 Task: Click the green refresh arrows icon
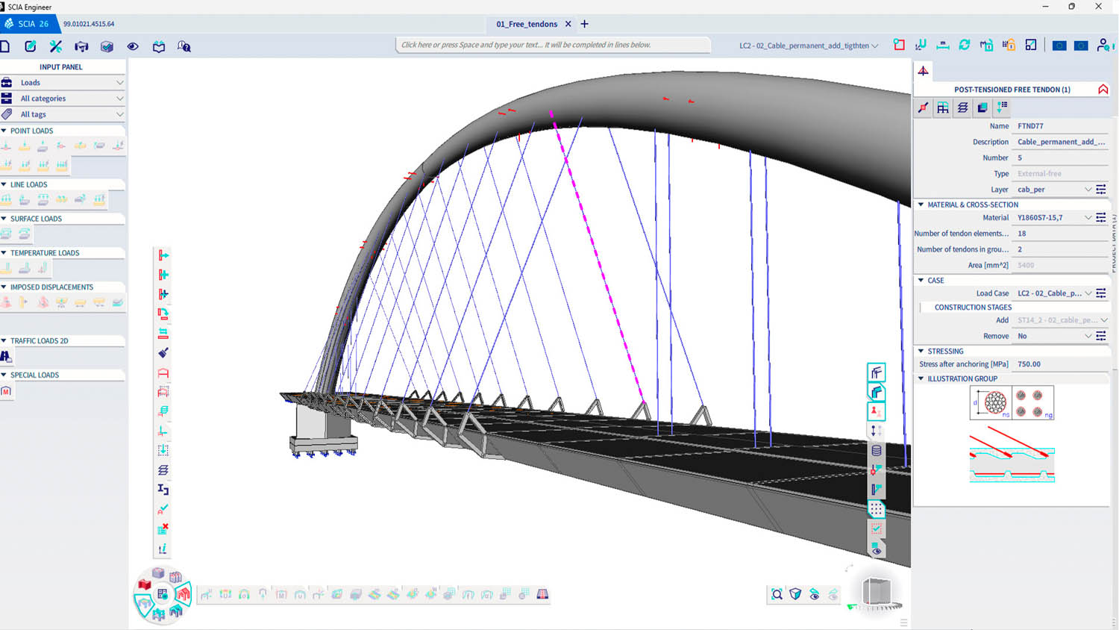pyautogui.click(x=965, y=46)
